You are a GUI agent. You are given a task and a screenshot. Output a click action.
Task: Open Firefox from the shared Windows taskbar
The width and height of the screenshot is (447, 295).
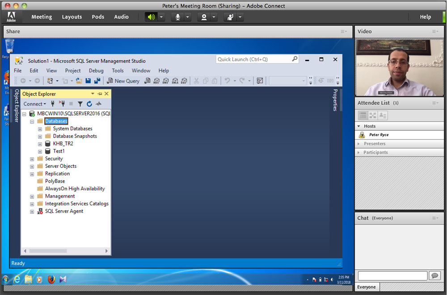tap(51, 279)
